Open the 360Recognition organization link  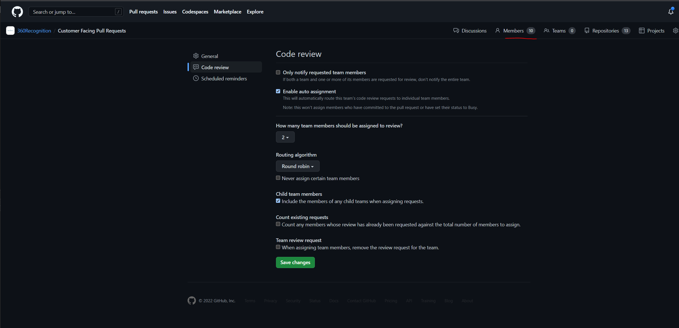coord(34,31)
